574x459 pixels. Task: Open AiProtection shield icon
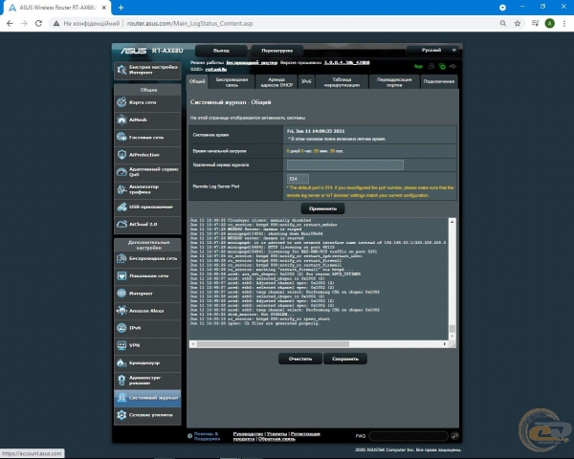tap(121, 155)
